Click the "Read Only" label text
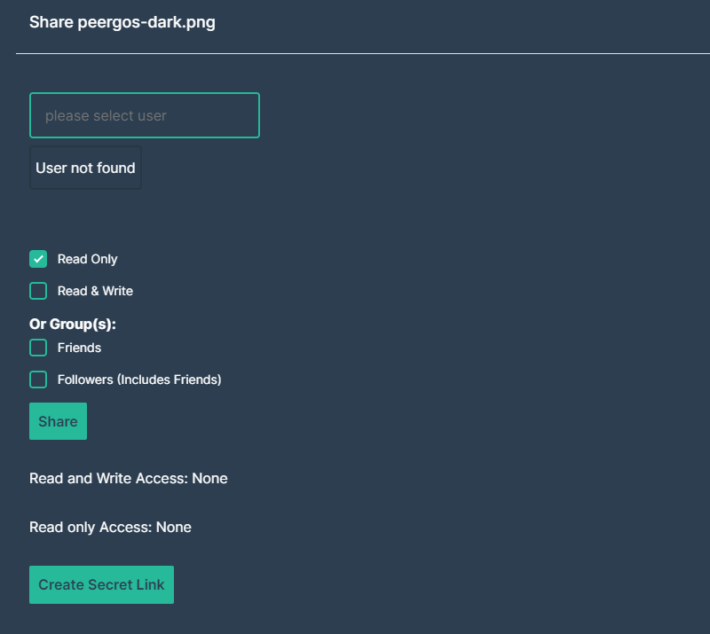The width and height of the screenshot is (710, 634). click(x=87, y=259)
